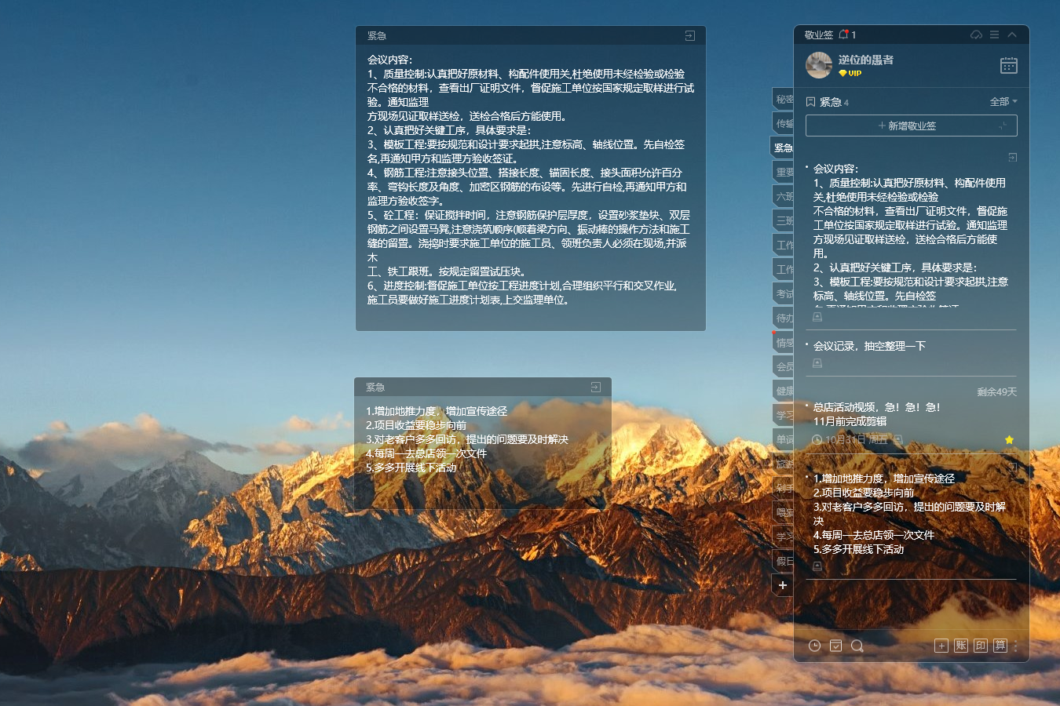
Task: Switch to the 重要 category tab
Action: (x=784, y=172)
